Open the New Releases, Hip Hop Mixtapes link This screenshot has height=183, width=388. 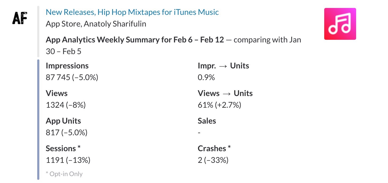132,12
